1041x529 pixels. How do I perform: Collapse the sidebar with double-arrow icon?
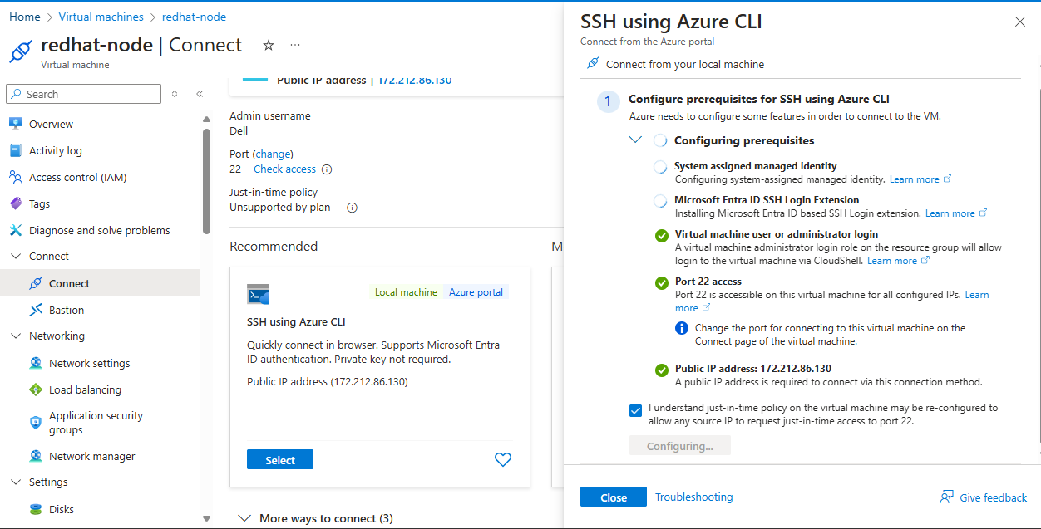tap(200, 94)
